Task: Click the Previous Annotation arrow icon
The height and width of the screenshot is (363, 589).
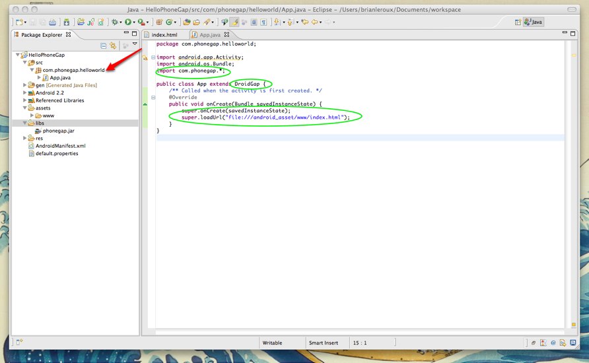Action: tap(291, 22)
